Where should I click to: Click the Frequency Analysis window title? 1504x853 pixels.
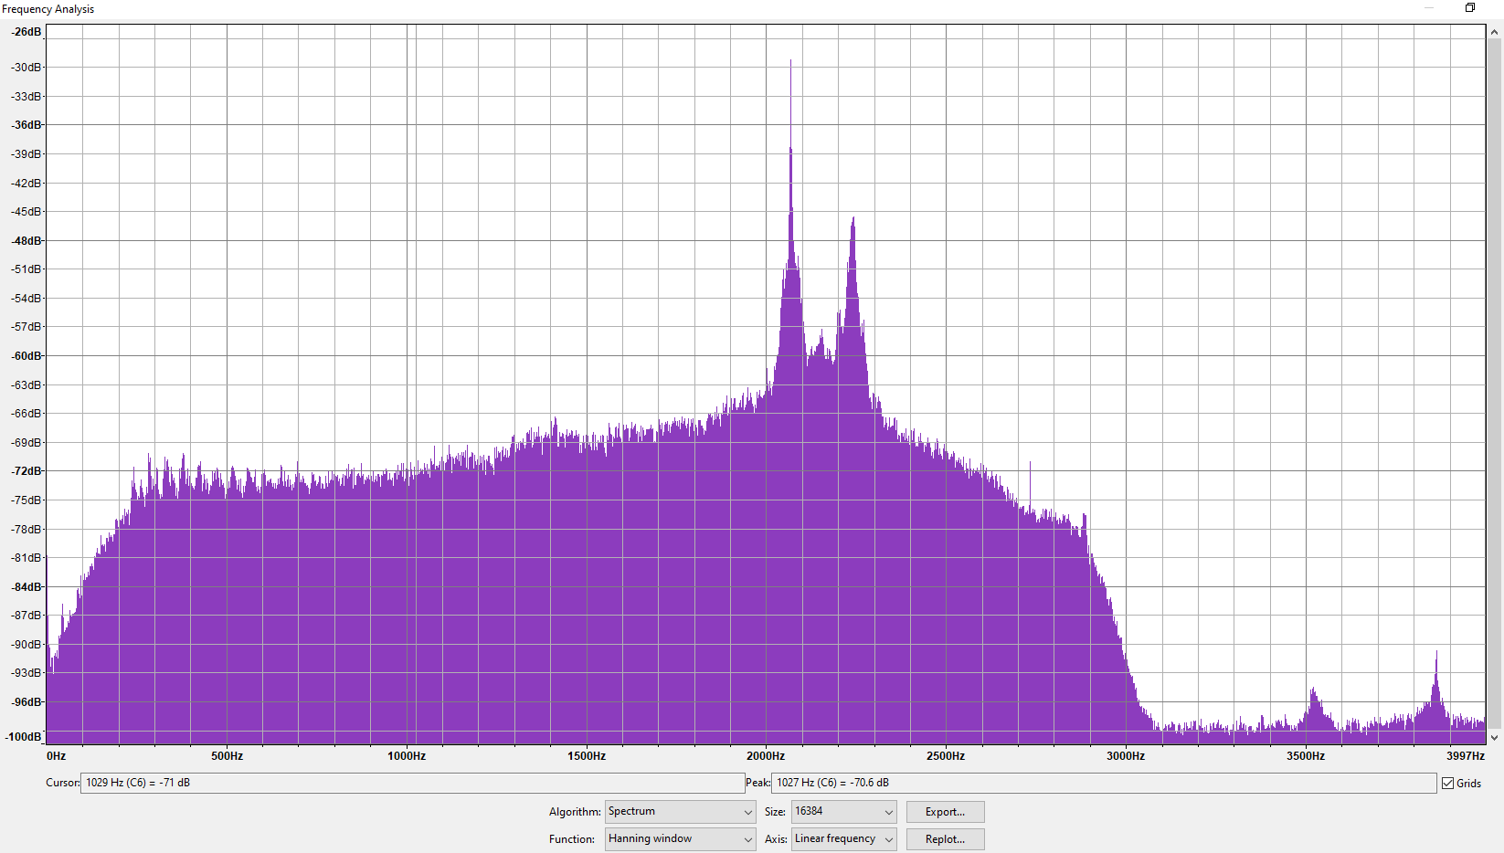[x=48, y=9]
